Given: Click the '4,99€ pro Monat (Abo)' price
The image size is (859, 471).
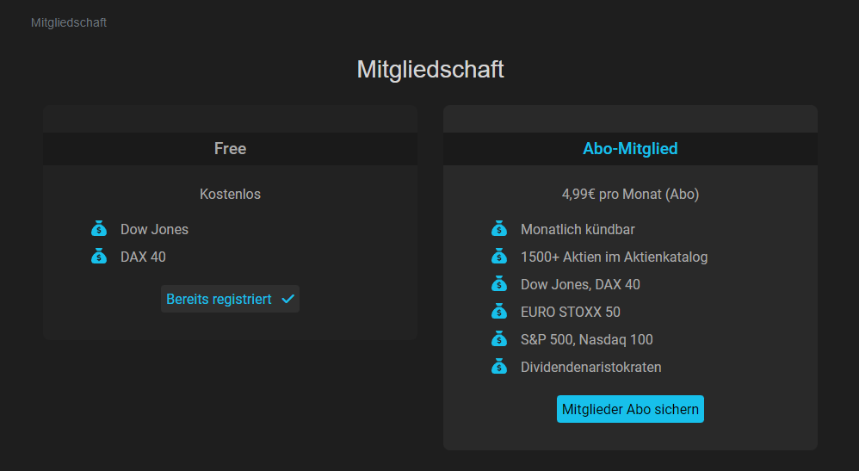Looking at the screenshot, I should point(630,194).
